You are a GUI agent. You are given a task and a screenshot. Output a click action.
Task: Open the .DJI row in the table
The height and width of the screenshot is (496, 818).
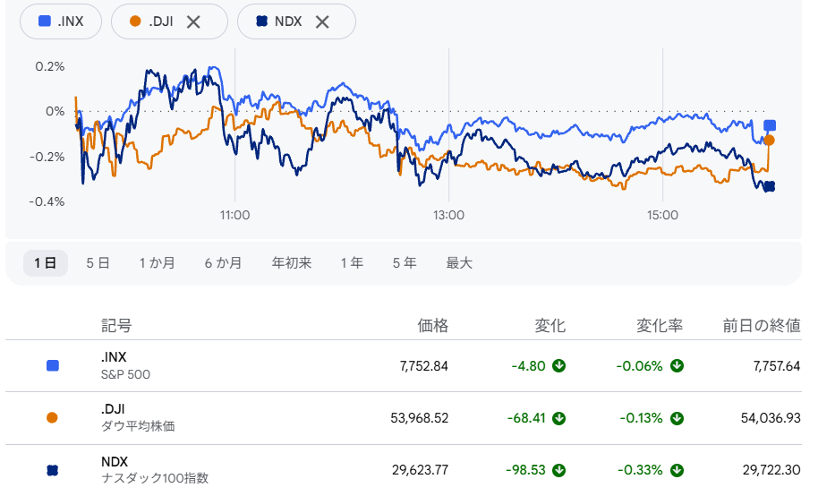pyautogui.click(x=404, y=418)
